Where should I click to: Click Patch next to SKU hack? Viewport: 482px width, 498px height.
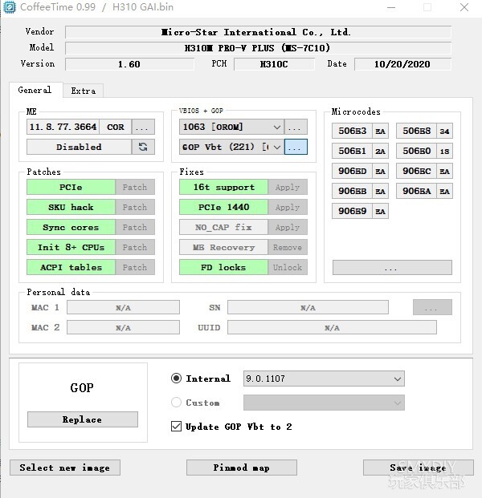[x=135, y=207]
